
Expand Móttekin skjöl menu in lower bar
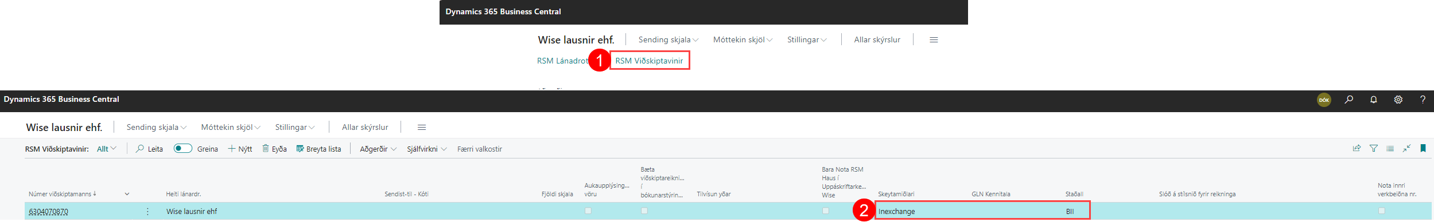[x=231, y=127]
